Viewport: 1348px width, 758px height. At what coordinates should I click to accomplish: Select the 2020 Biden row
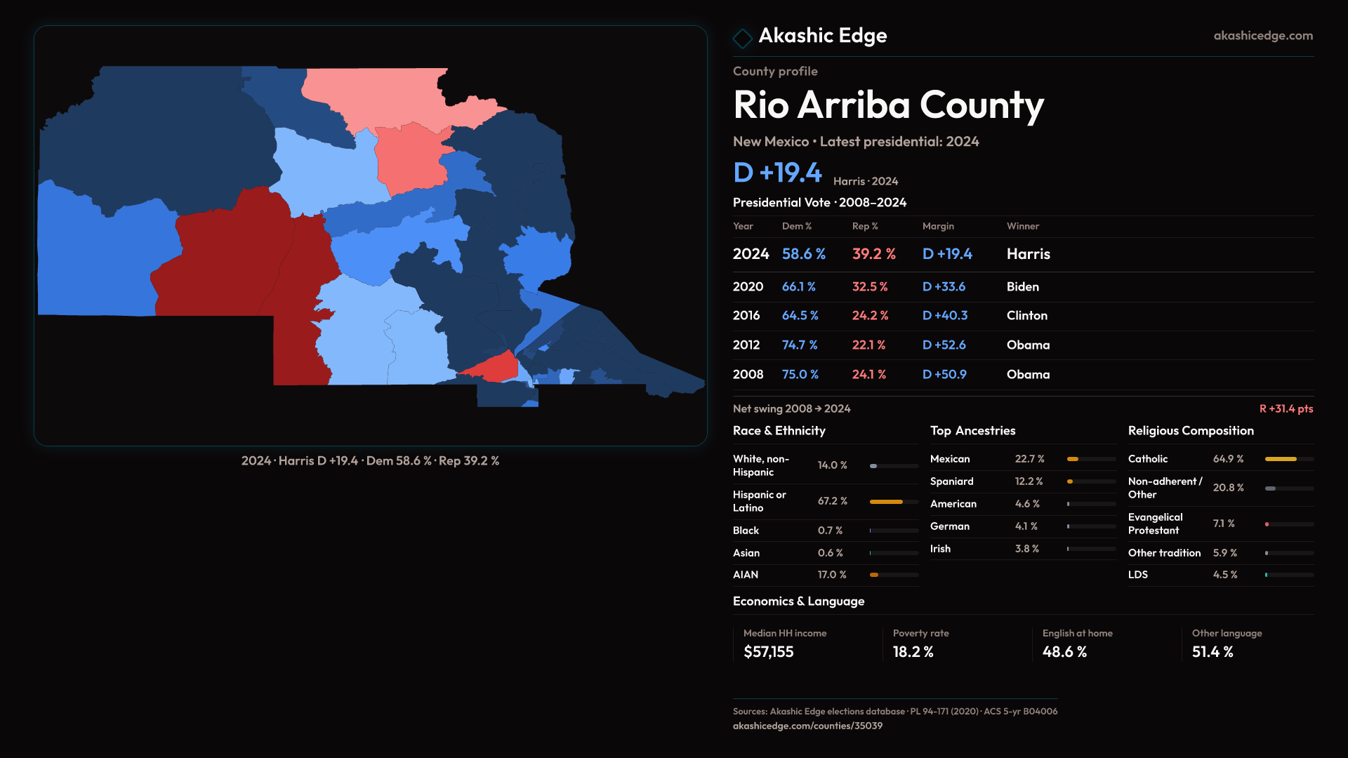[1022, 287]
